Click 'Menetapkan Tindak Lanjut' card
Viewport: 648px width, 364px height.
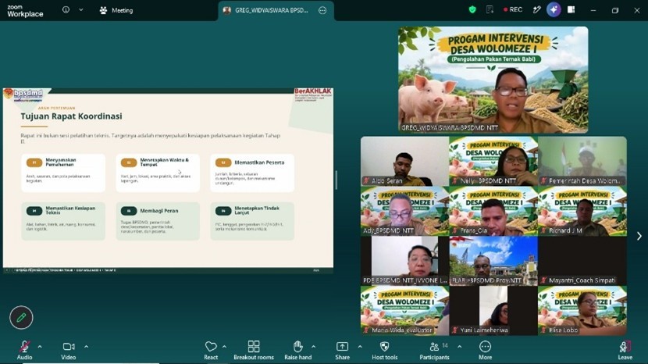pyautogui.click(x=252, y=221)
